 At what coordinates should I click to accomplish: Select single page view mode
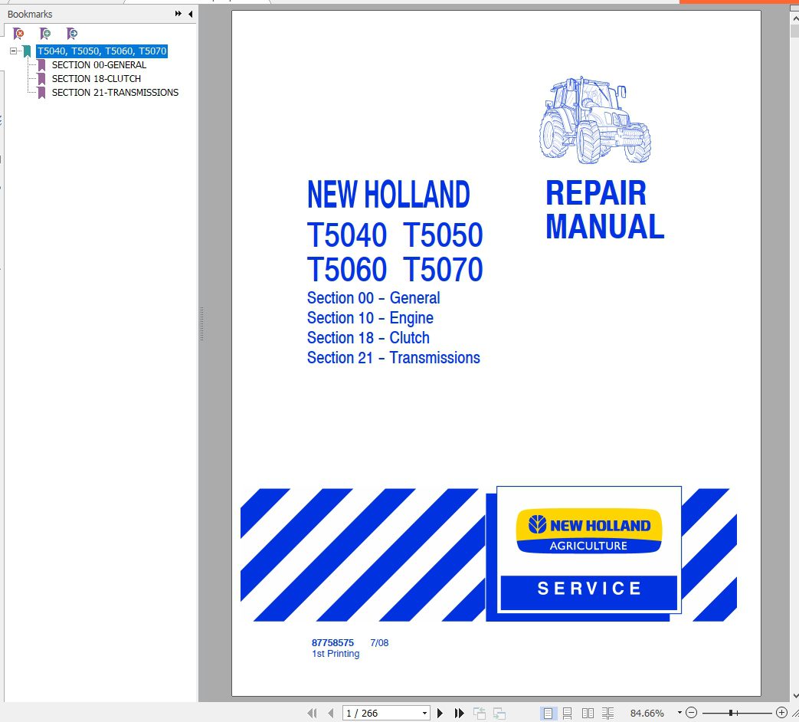click(548, 713)
